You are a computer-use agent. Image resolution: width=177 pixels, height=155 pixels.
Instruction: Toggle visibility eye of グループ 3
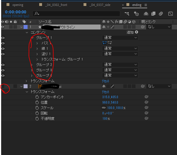[x=3, y=70]
